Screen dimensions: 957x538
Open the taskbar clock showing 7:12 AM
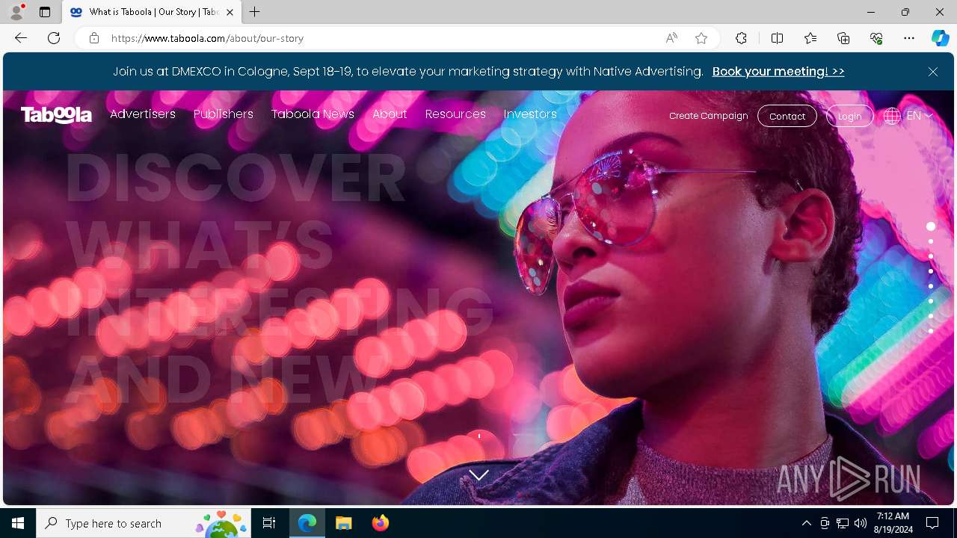click(x=894, y=523)
